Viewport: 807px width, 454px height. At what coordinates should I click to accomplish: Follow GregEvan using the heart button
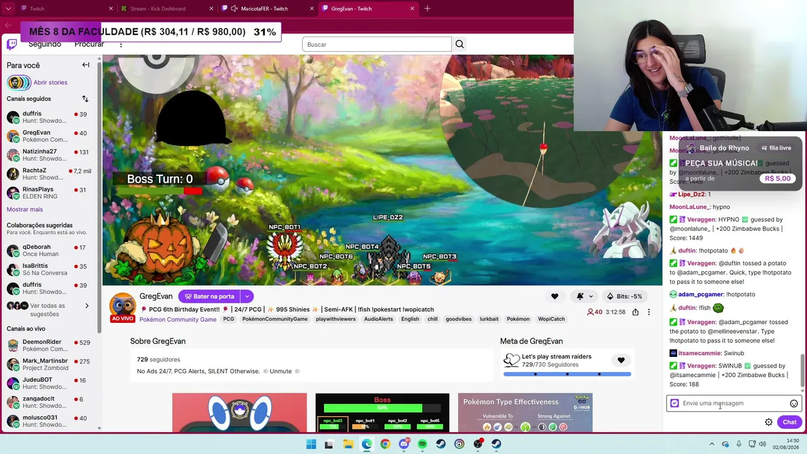(555, 296)
